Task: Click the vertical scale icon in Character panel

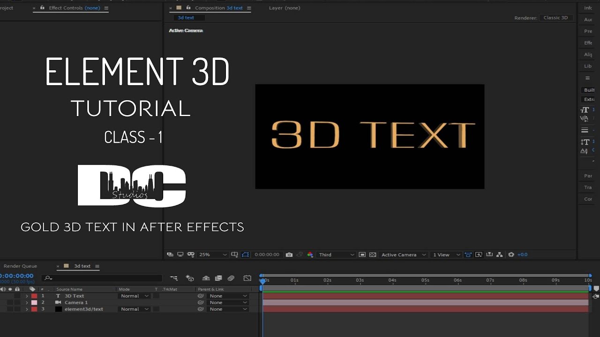Action: 585,142
